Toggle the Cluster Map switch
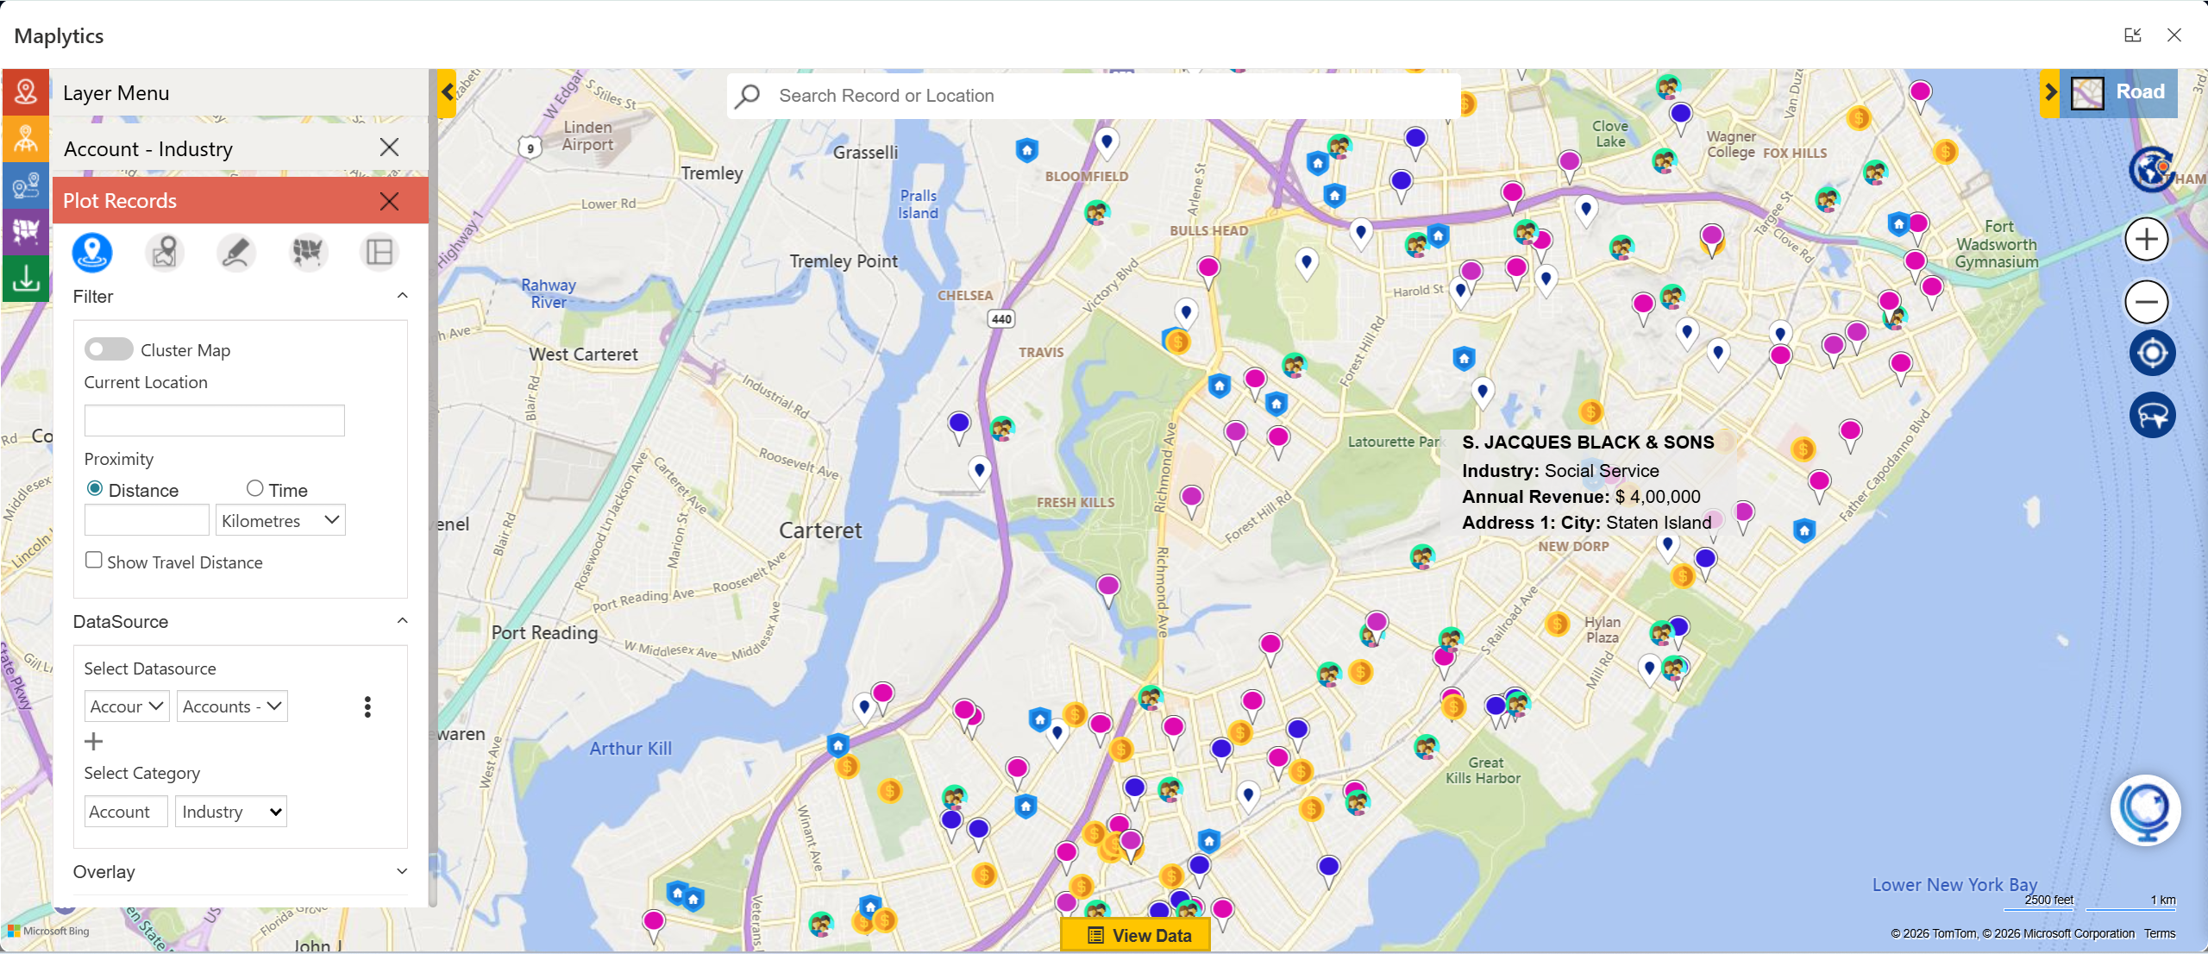2208x954 pixels. pos(109,349)
